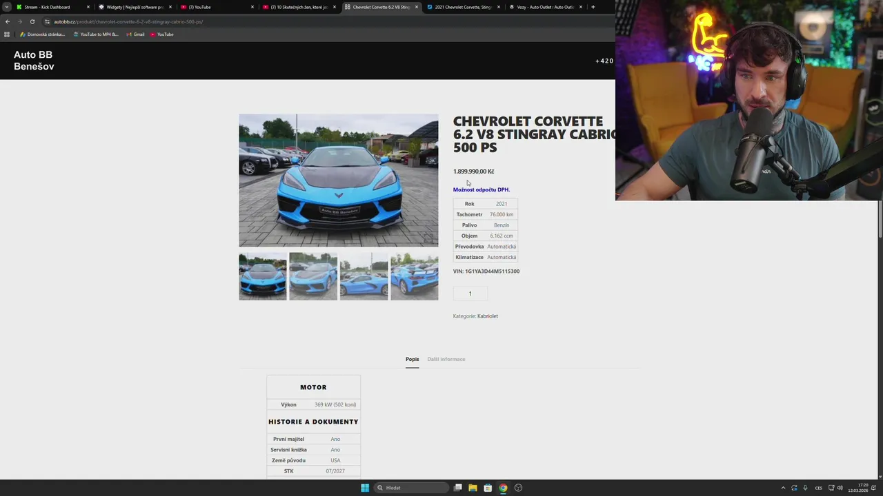Show hidden system tray icons
883x496 pixels.
(783, 488)
